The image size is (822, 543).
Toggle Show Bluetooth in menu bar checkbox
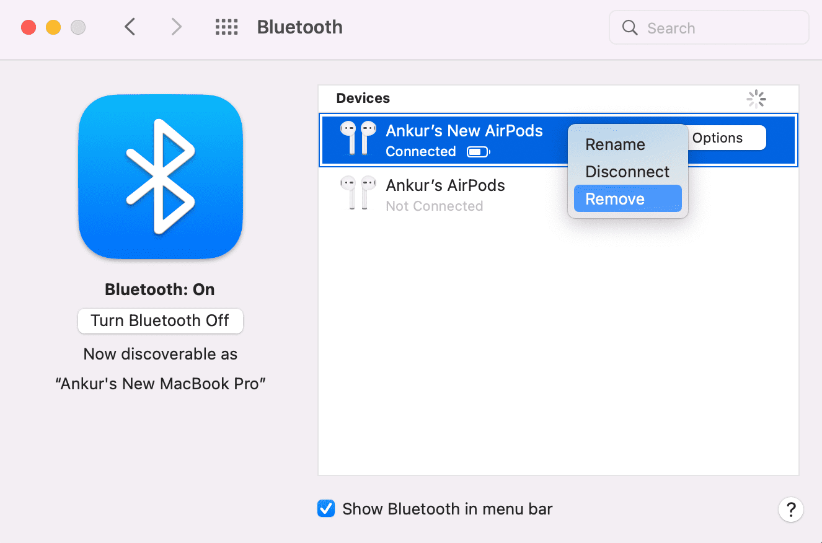[x=326, y=509]
